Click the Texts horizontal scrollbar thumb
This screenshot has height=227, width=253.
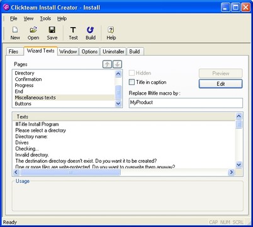click(x=70, y=172)
